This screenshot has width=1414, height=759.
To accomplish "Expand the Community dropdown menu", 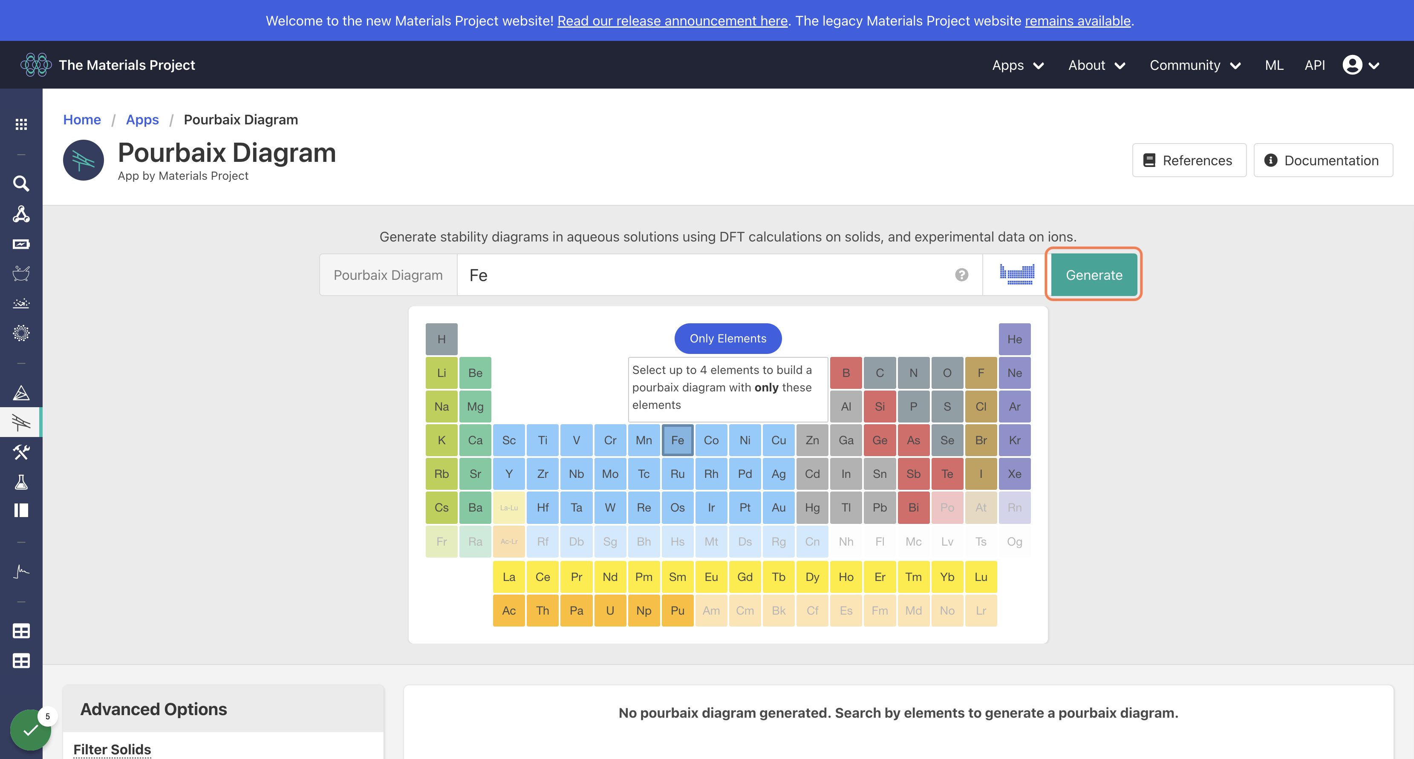I will (1195, 65).
